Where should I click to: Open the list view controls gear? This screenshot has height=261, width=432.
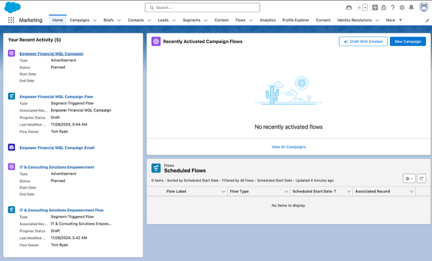(409, 178)
